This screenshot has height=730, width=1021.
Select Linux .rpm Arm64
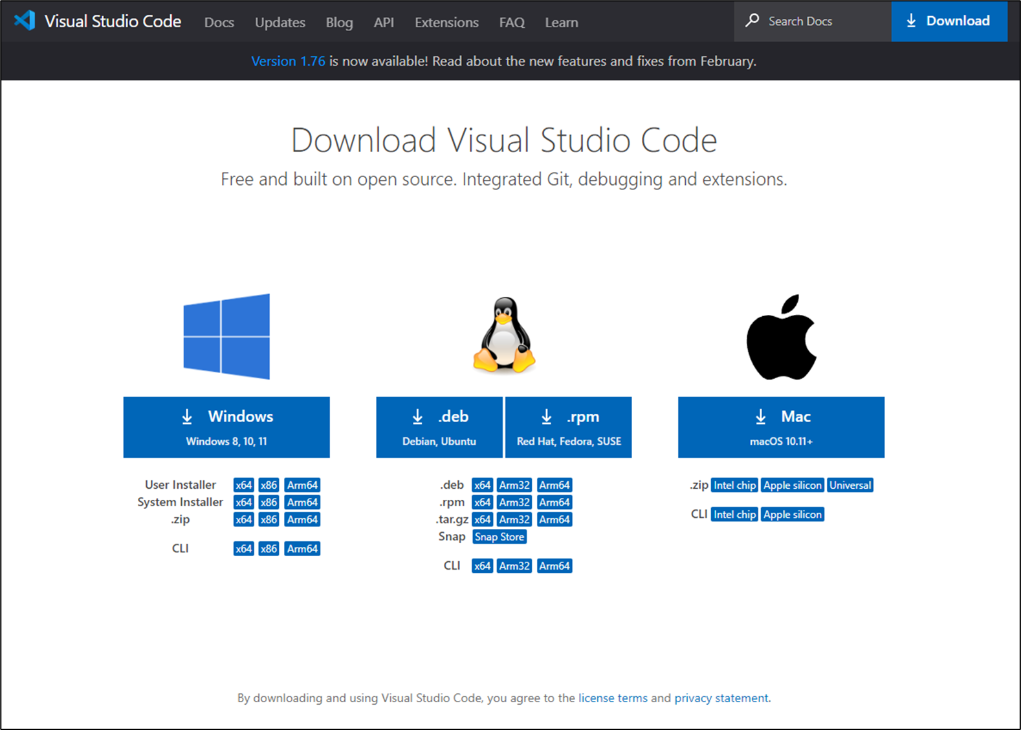click(x=554, y=502)
